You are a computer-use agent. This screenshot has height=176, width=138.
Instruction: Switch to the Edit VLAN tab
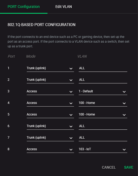pyautogui.click(x=63, y=7)
